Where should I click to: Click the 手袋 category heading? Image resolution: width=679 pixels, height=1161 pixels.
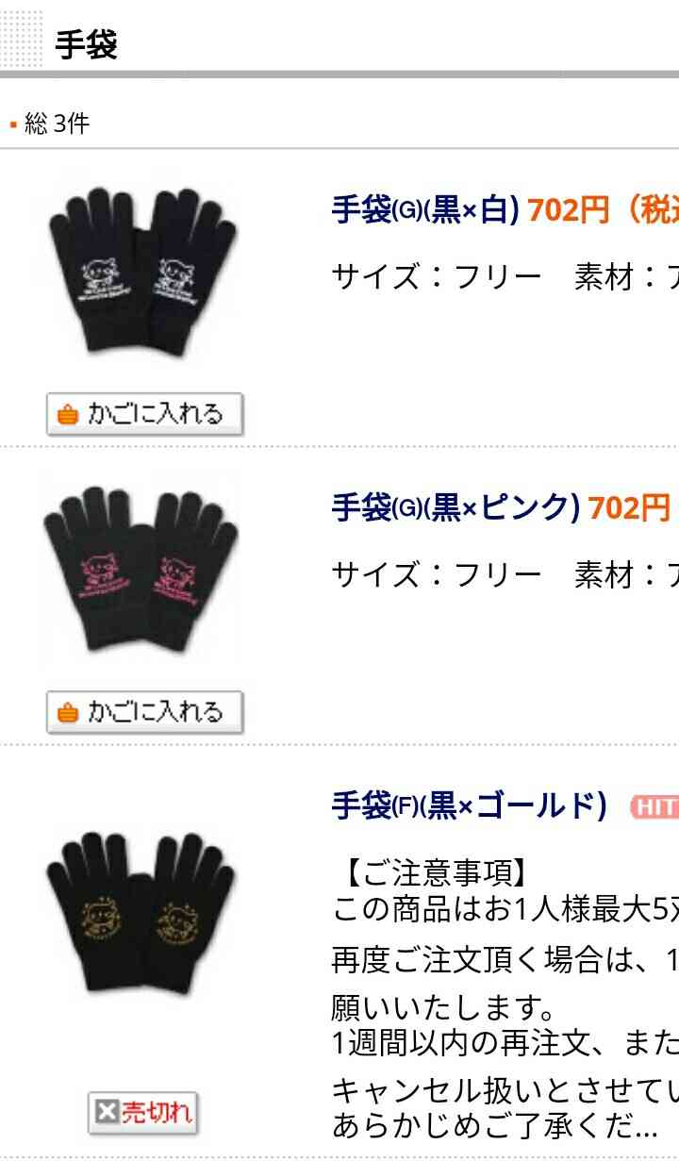[x=86, y=44]
